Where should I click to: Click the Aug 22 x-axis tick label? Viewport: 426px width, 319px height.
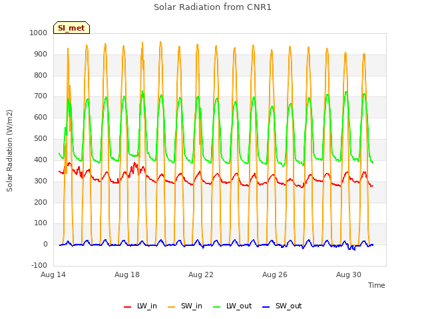coord(201,274)
